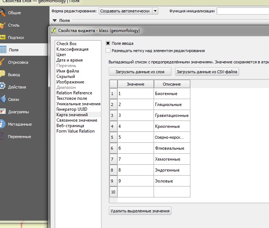Image resolution: width=269 pixels, height=228 pixels.
Task: Open the Диаграммы chart icon
Action: [x=3, y=112]
